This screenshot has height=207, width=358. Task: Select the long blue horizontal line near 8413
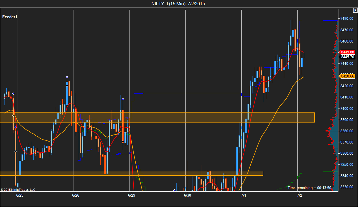click(x=188, y=93)
